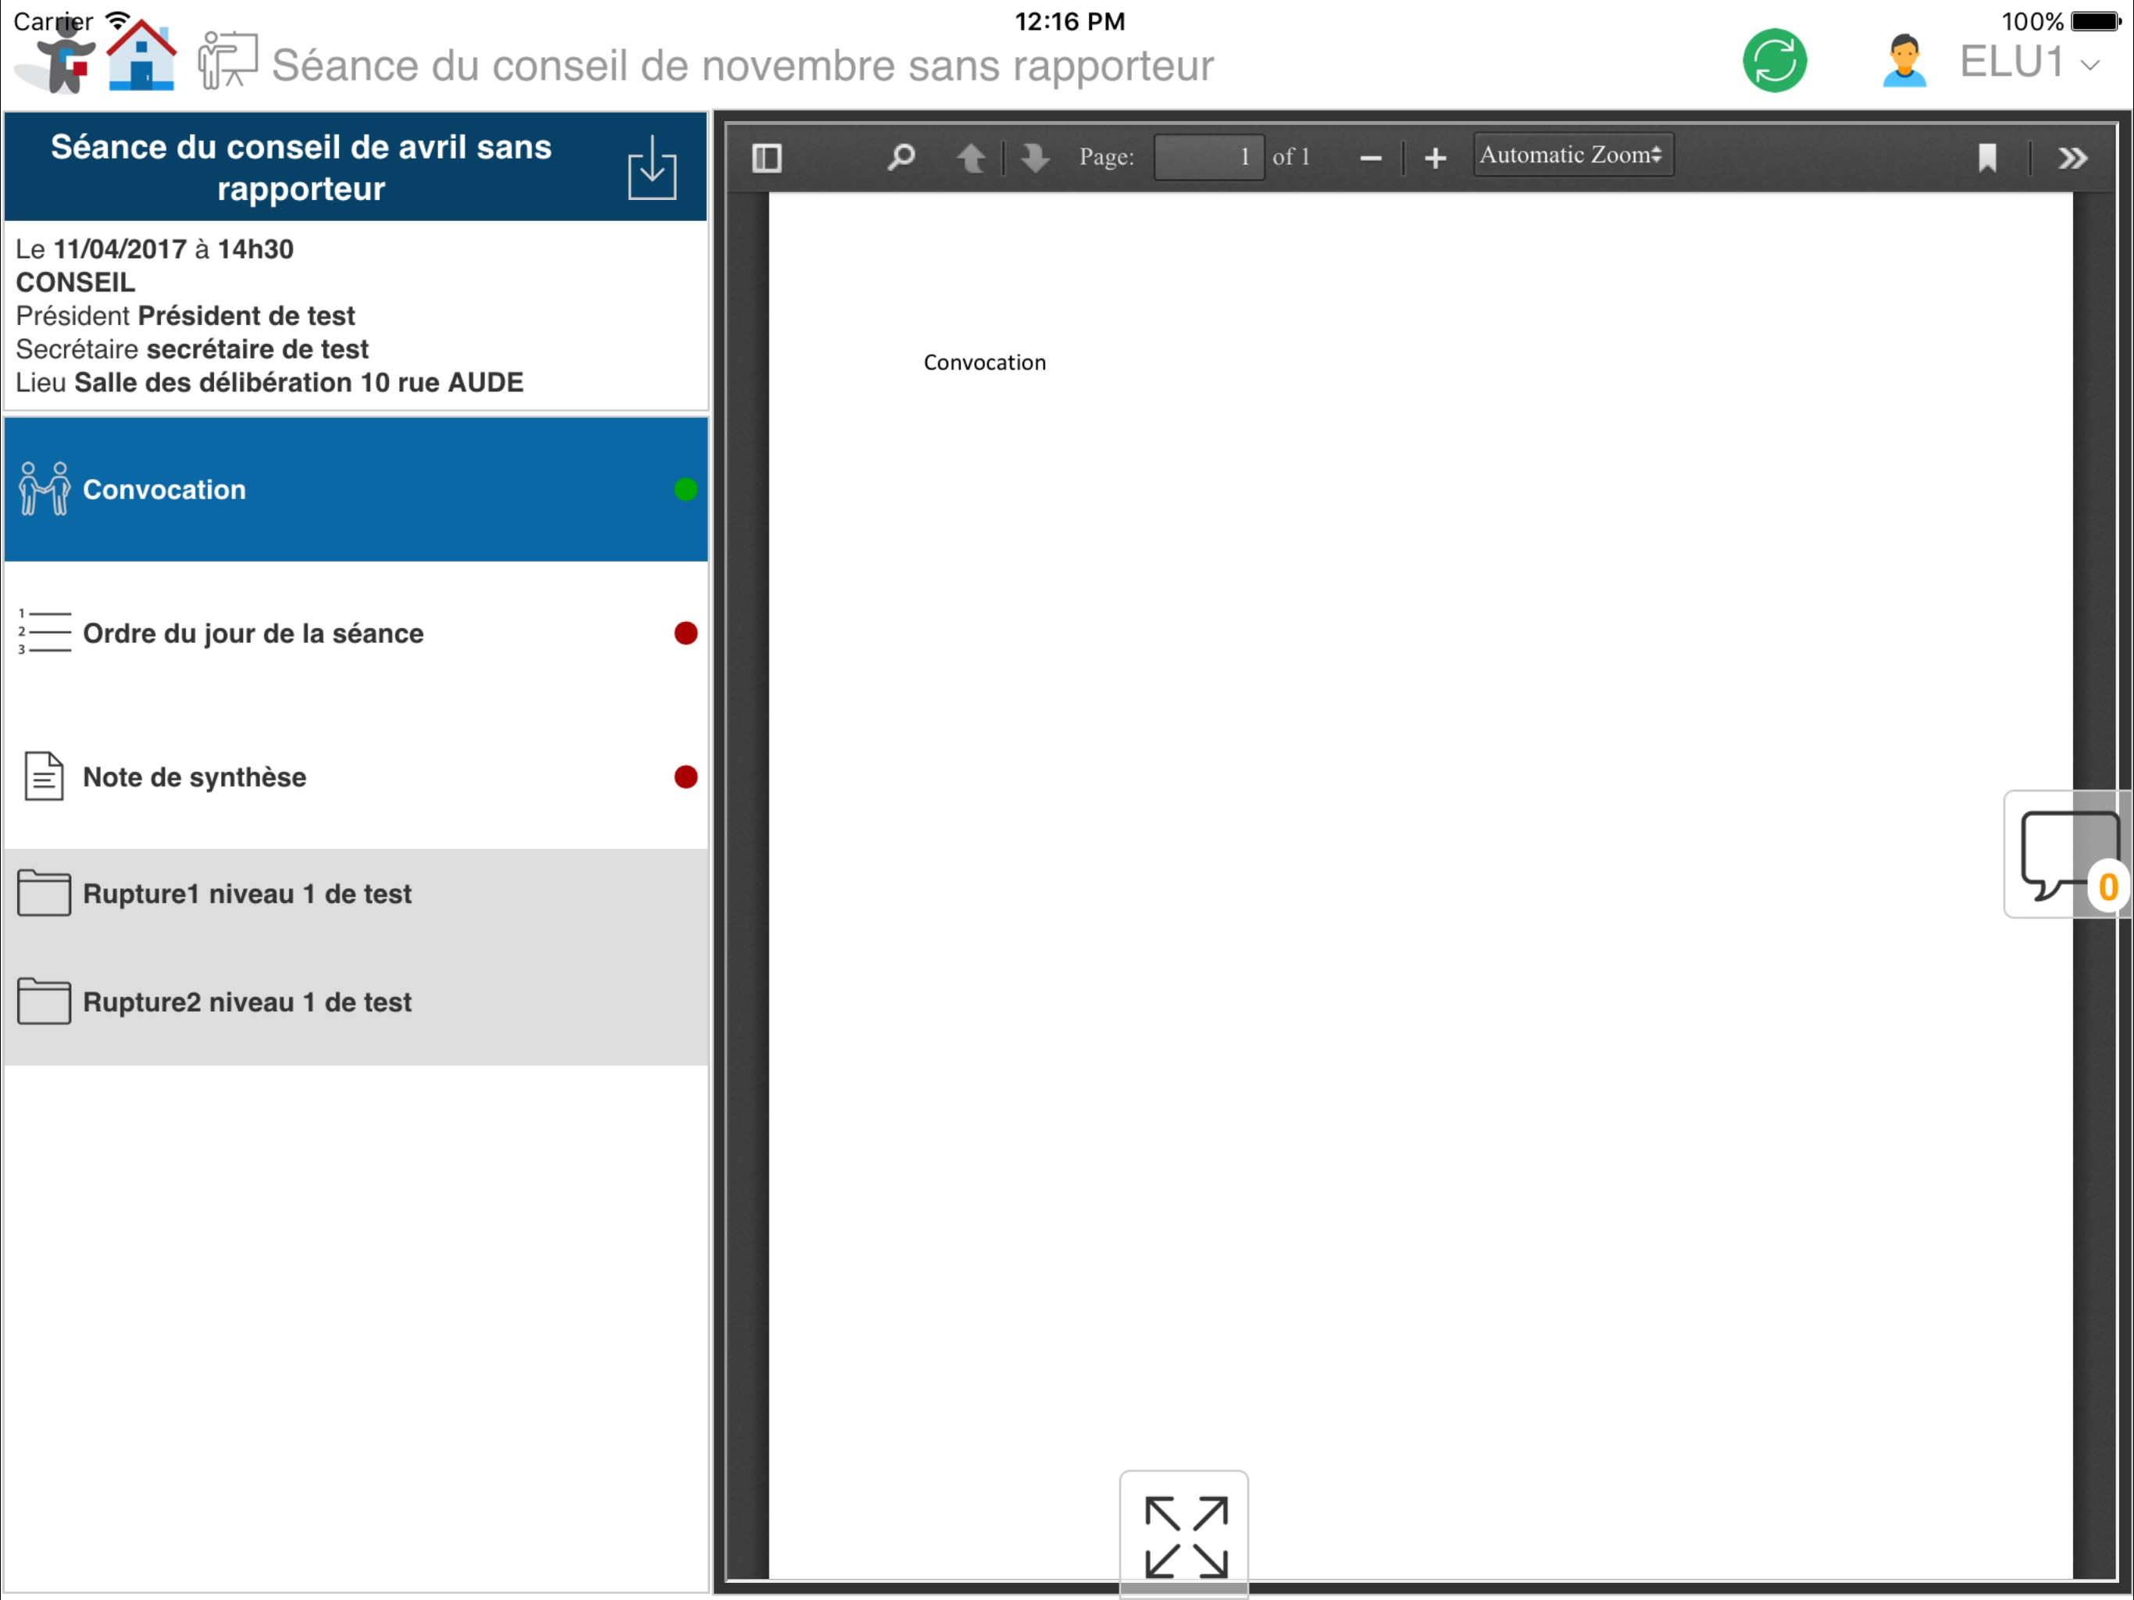Screen dimensions: 2134x1600
Task: Click the Note de synthèse page icon
Action: (x=44, y=777)
